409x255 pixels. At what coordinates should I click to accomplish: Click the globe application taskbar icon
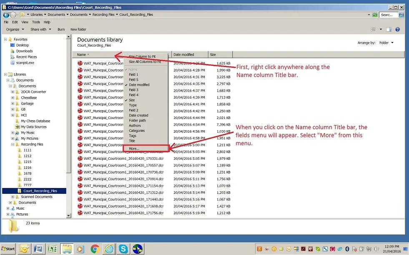[138, 249]
